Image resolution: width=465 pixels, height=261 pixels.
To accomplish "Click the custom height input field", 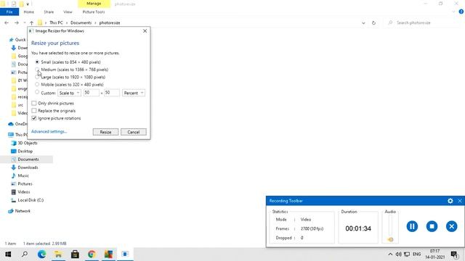I will point(112,93).
